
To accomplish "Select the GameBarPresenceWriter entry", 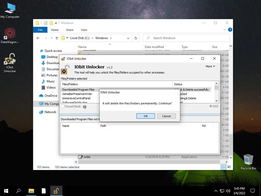I will click(x=77, y=94).
